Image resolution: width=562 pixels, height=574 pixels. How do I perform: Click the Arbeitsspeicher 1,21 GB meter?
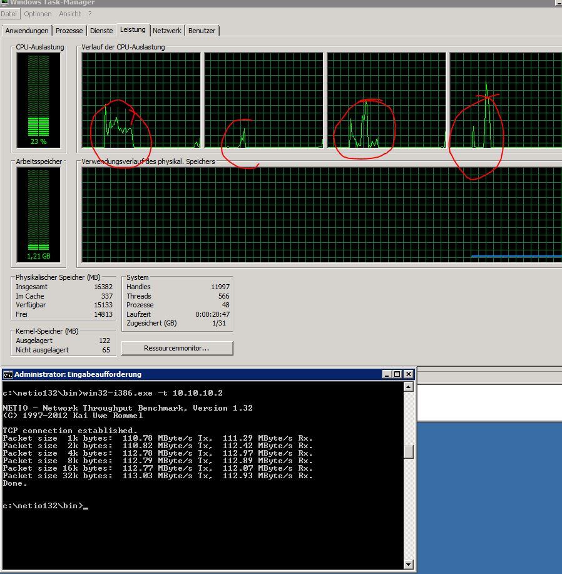pos(38,214)
